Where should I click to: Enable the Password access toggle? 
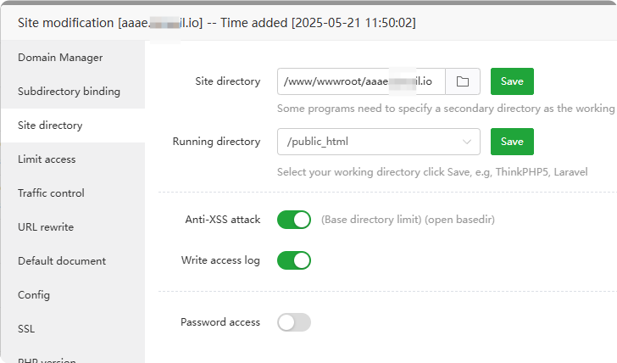[x=294, y=322]
